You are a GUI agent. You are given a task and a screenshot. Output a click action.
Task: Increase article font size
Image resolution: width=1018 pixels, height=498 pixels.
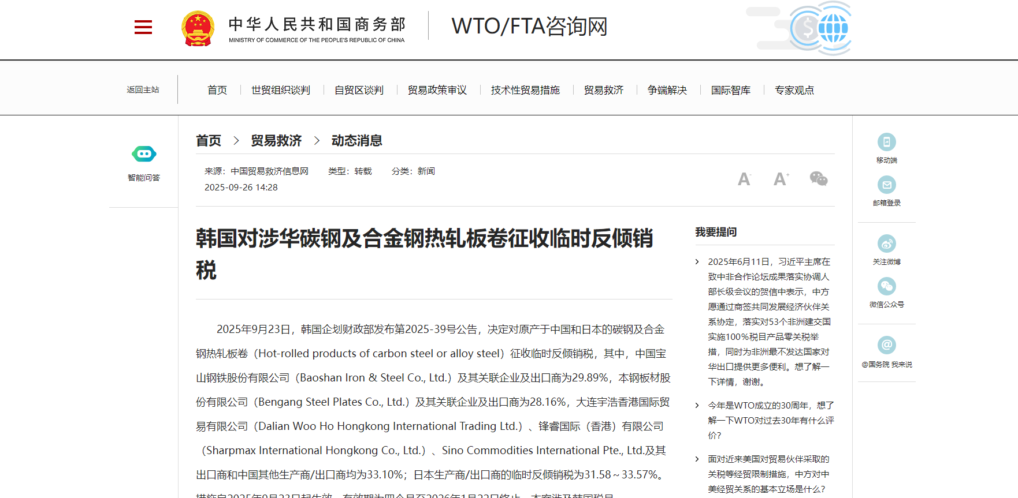click(x=781, y=179)
